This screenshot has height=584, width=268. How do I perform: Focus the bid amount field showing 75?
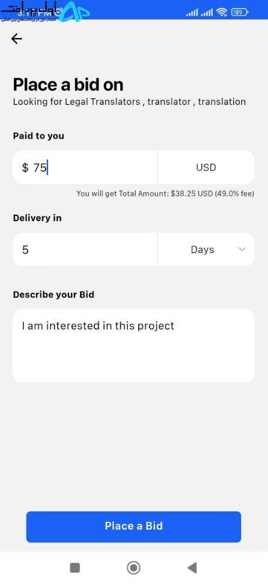pos(85,167)
